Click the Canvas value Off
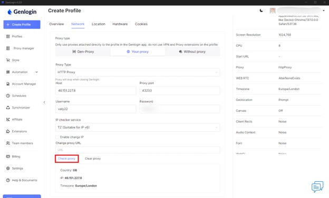Viewport: 329px width, 198px height. (x=280, y=111)
